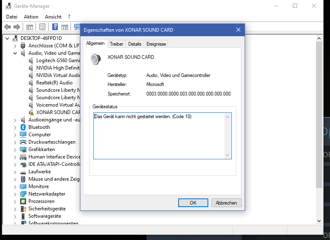The height and width of the screenshot is (240, 330).
Task: Collapse the Audio, Video und Gamecontroller category
Action: pyautogui.click(x=15, y=53)
